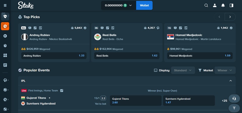This screenshot has height=113, width=242.
Task: Open Live Events play icon in sidebar
Action: pos(5,36)
